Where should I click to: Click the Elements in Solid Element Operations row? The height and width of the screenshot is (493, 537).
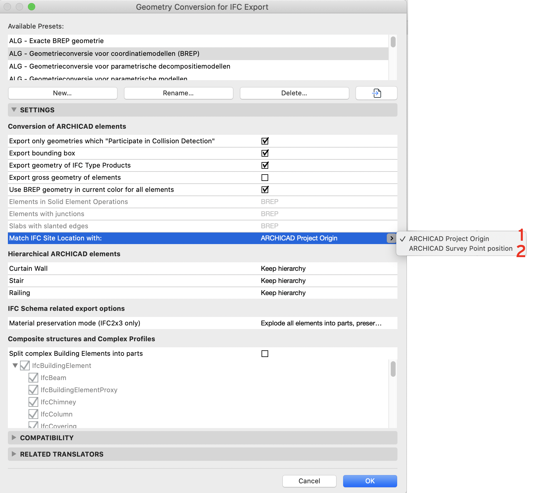[202, 202]
